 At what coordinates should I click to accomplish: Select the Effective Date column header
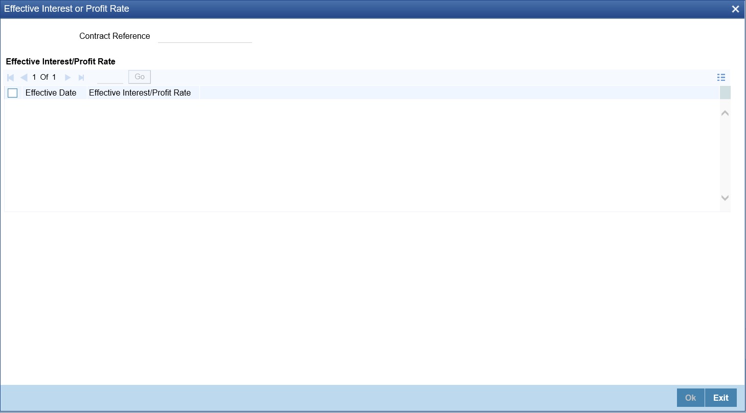coord(51,93)
